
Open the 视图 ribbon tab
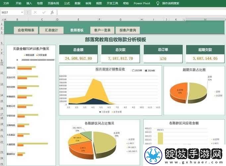coord(99,3)
